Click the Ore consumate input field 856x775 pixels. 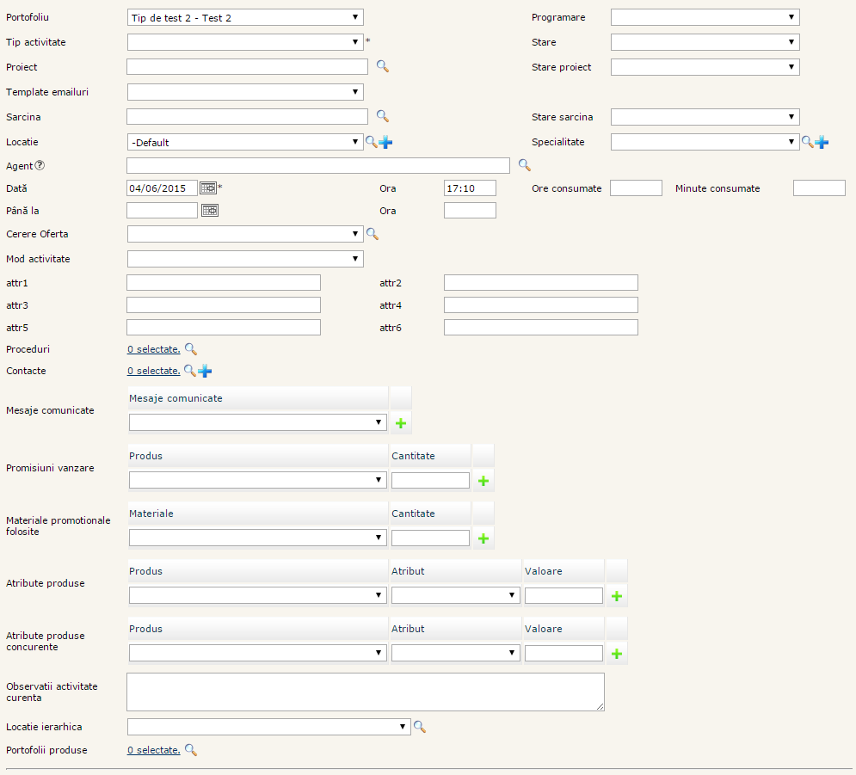[636, 188]
